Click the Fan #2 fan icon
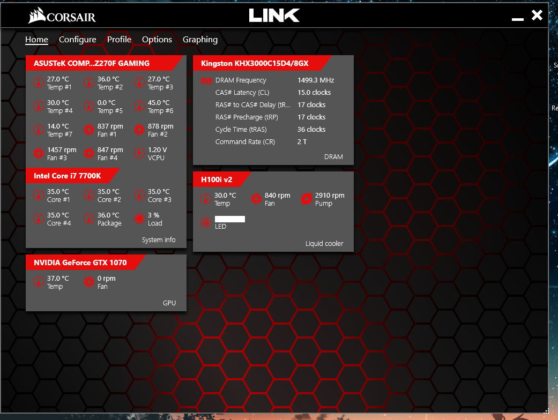This screenshot has height=420, width=558. (x=139, y=130)
